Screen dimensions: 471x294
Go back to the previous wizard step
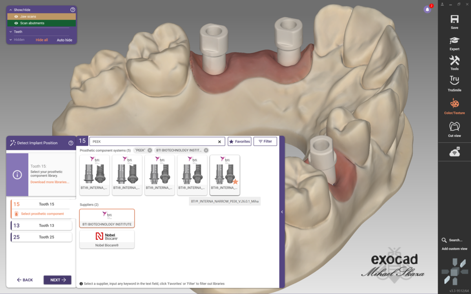pos(25,280)
